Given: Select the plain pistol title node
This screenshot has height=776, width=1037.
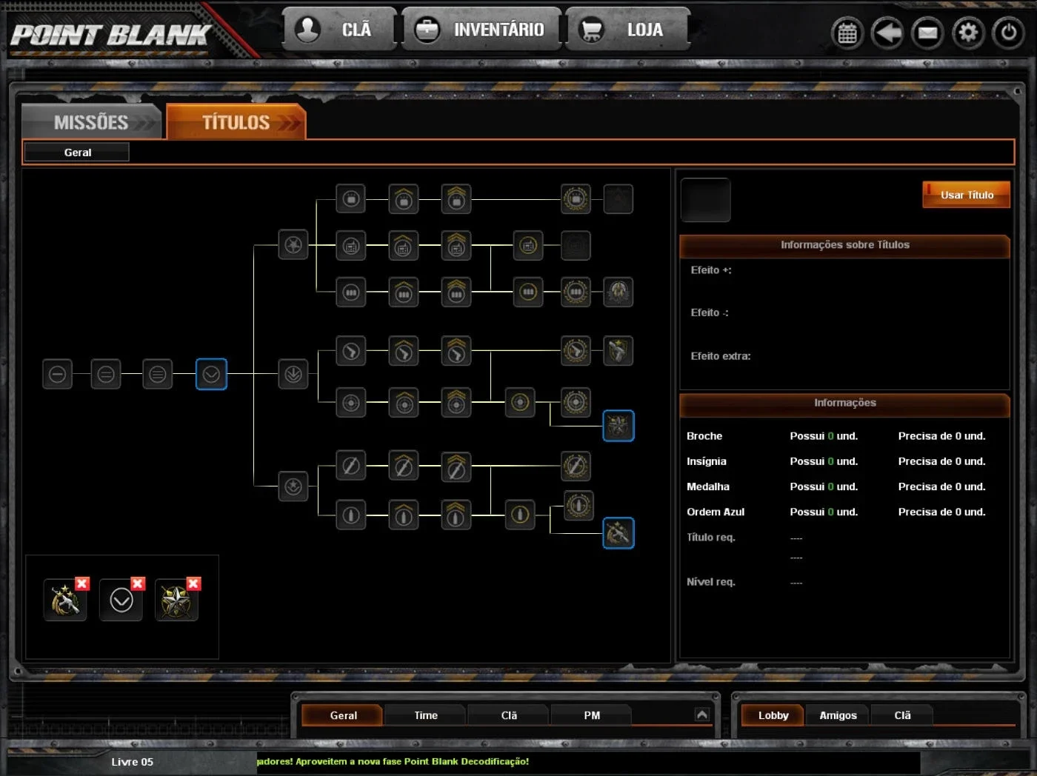Looking at the screenshot, I should (x=351, y=351).
